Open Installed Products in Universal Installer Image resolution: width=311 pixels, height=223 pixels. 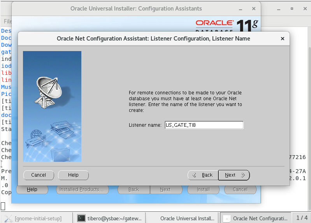point(81,189)
